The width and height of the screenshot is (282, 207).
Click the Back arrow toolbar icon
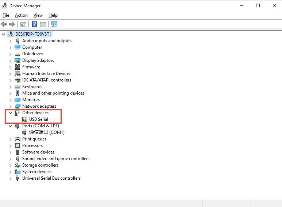4,24
